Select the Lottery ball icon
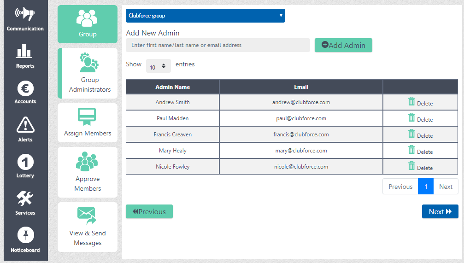 pyautogui.click(x=25, y=162)
